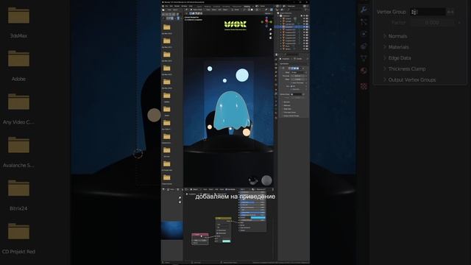Click the Thickness value field in Solidify
The width and height of the screenshot is (471, 265).
pyautogui.click(x=298, y=76)
